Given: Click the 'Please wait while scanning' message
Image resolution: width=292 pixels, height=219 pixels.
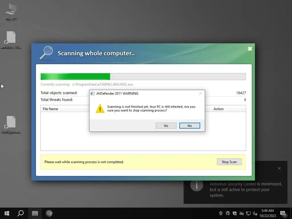Looking at the screenshot, I should pyautogui.click(x=84, y=162).
